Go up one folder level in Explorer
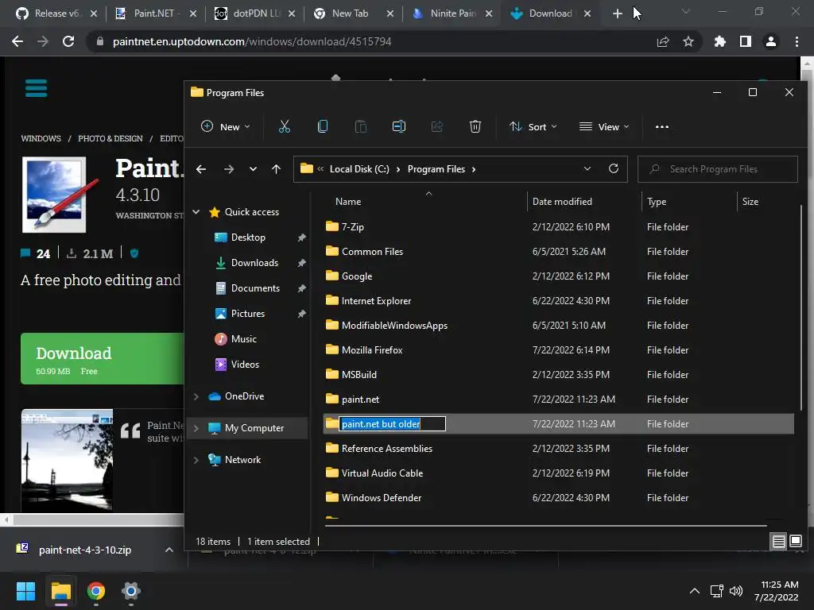 click(276, 169)
